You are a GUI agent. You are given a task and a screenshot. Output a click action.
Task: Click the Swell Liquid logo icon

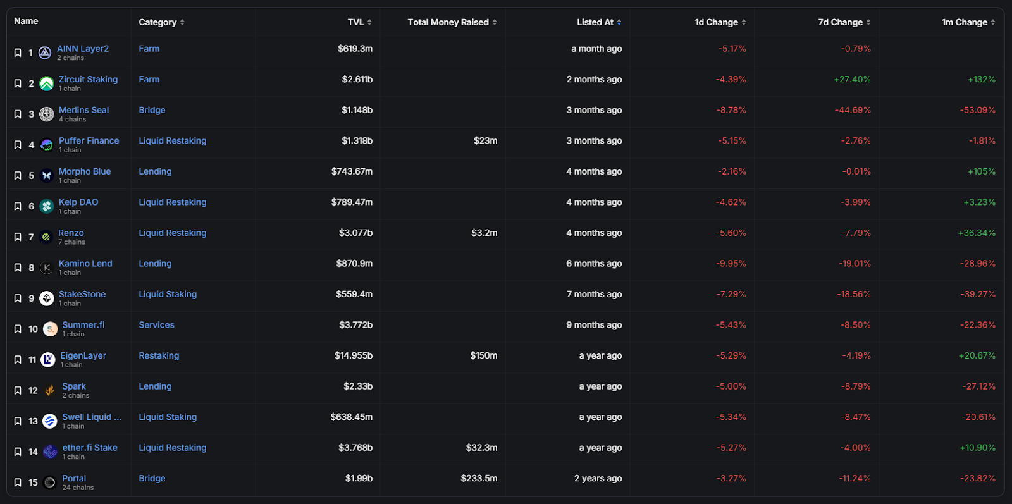point(50,421)
